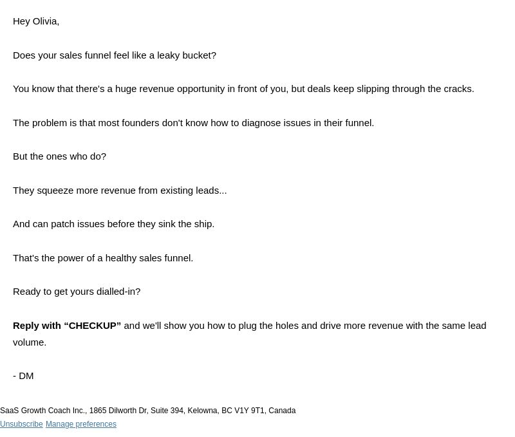Click the leaky bucket question sentence
This screenshot has width=515, height=437.
[x=115, y=55]
